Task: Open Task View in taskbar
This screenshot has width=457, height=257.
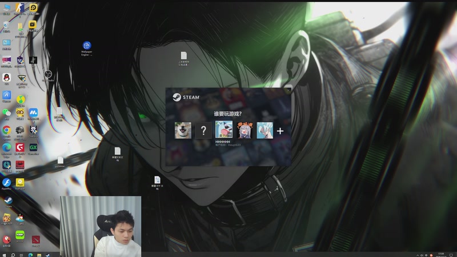Action: (x=21, y=255)
